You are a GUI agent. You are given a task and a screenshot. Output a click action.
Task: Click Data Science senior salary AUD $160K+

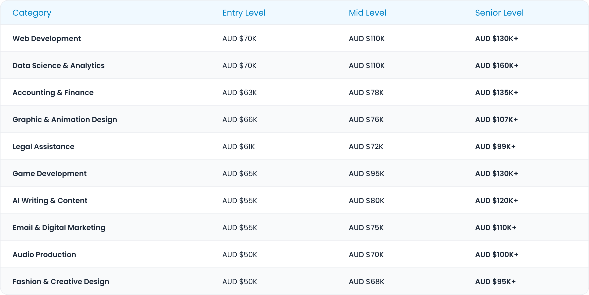[497, 65]
